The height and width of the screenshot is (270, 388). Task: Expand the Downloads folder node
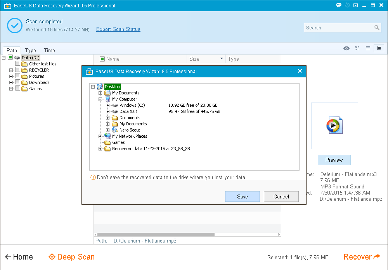pyautogui.click(x=11, y=82)
